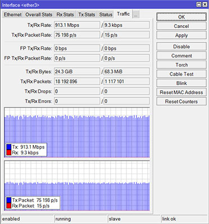This screenshot has width=209, height=224.
Task: Disable the ether3 interface
Action: click(x=181, y=46)
